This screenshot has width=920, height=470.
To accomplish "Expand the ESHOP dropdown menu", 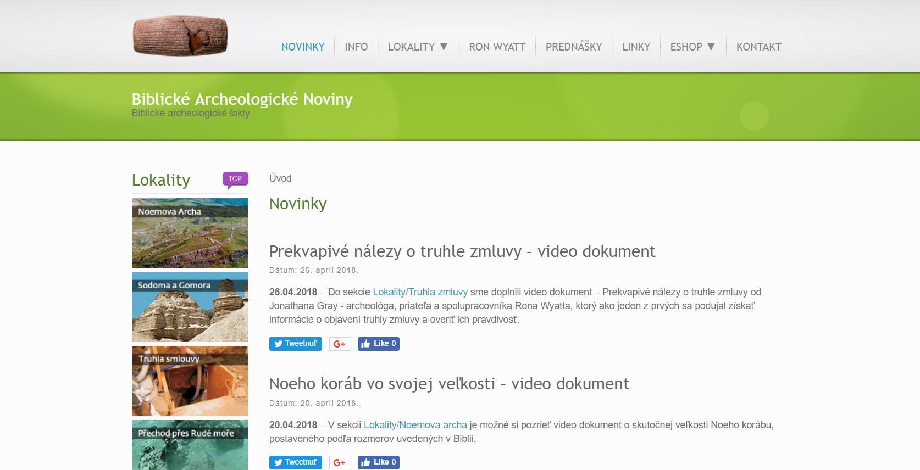I will (692, 47).
